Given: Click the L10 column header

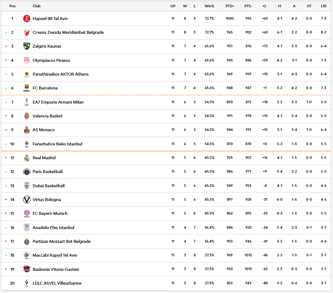Looking at the screenshot, I should (x=324, y=6).
